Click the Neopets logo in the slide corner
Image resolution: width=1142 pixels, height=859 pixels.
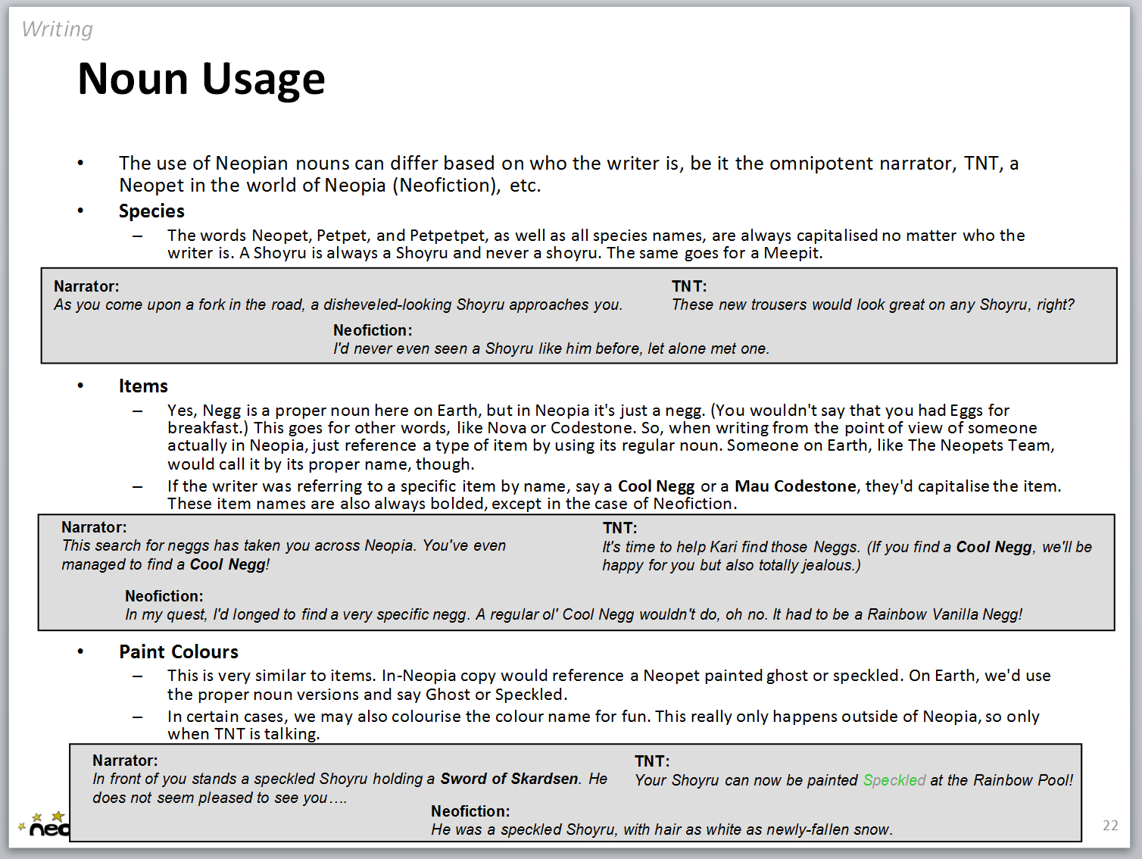44,825
